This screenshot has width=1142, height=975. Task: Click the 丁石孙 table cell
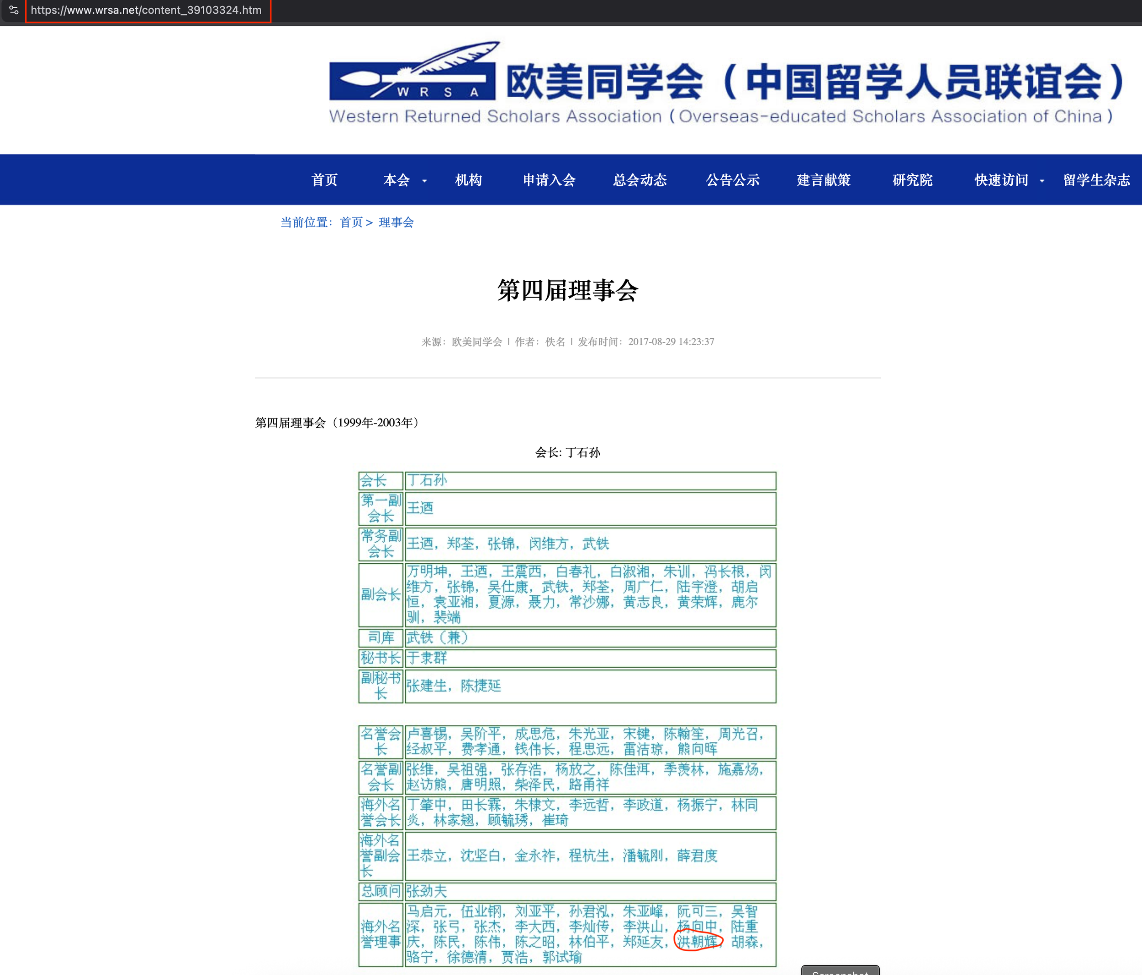(x=427, y=480)
